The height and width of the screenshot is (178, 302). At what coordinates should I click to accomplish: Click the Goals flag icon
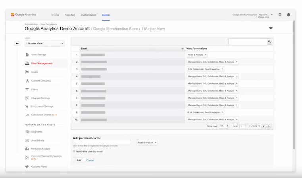click(27, 72)
